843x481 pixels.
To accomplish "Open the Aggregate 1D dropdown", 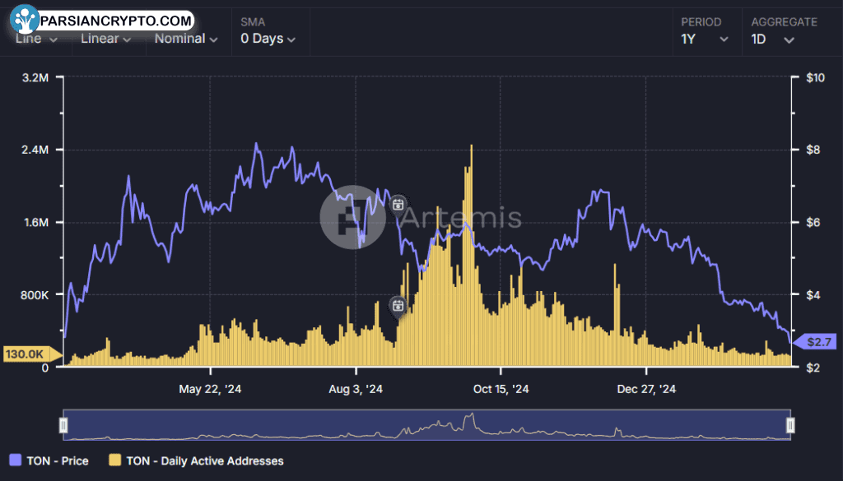I will click(x=772, y=39).
